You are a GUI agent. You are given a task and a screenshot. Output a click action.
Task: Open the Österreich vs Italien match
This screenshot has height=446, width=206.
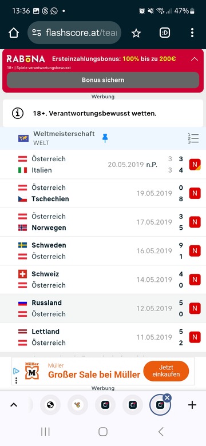tap(103, 165)
